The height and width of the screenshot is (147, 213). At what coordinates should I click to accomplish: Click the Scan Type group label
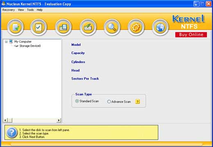coord(84,94)
